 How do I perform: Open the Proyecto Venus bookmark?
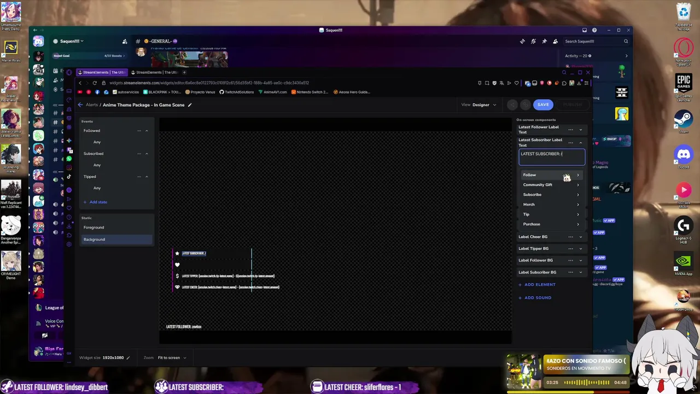point(201,92)
